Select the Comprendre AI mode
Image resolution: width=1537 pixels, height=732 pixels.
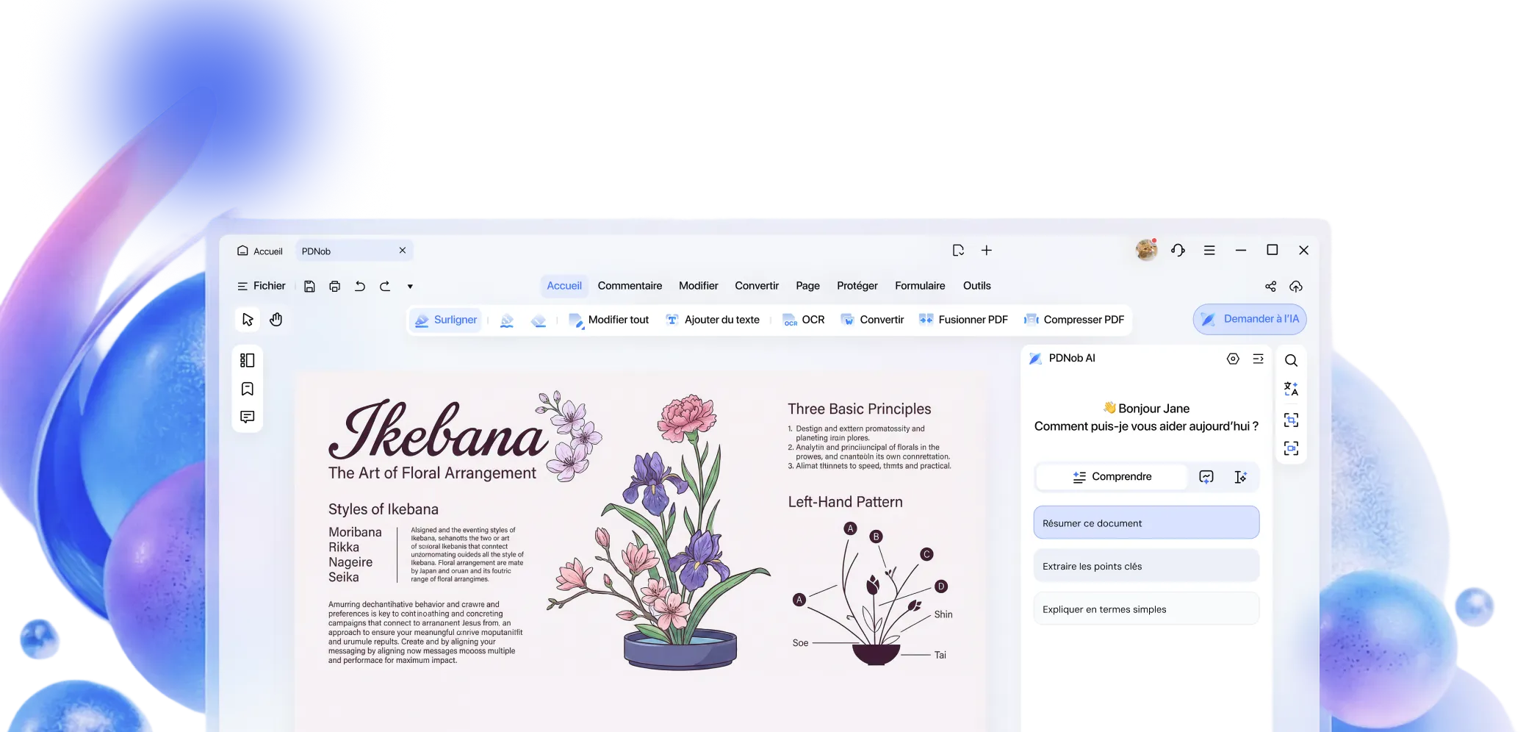click(1112, 477)
